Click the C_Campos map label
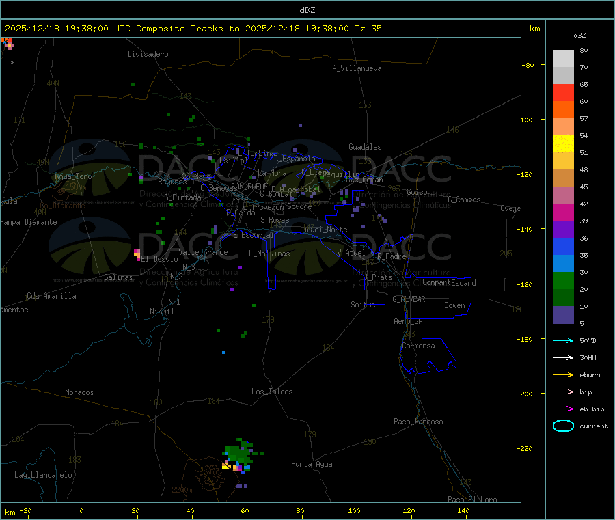615x520 pixels. pos(464,200)
